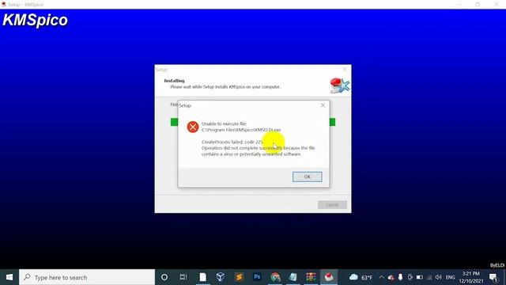Click the 'Installing' heading in the installer
The height and width of the screenshot is (285, 506).
click(174, 81)
